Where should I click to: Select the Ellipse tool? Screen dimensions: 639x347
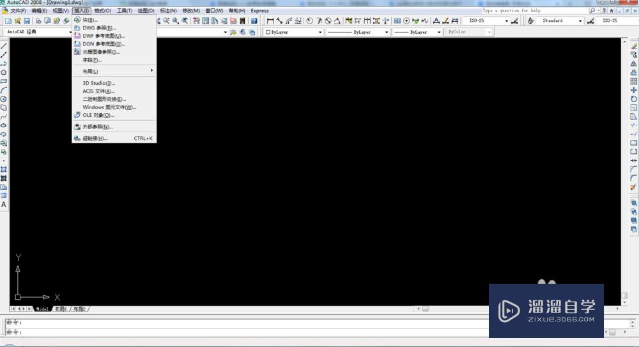(4, 125)
